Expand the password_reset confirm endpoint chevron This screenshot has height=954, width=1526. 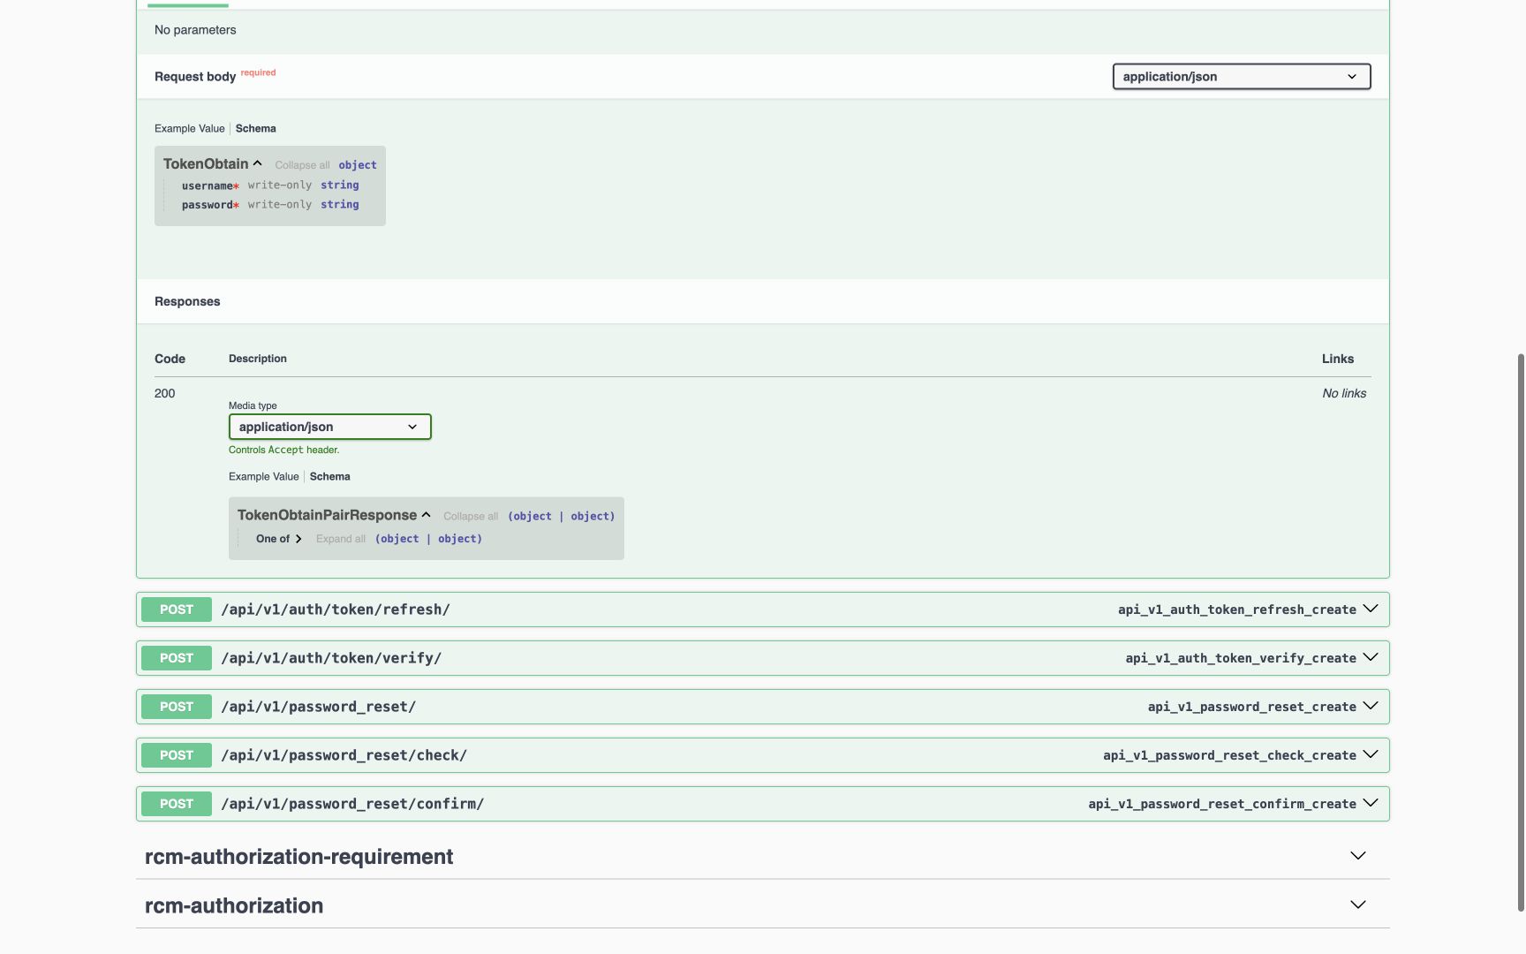tap(1371, 803)
